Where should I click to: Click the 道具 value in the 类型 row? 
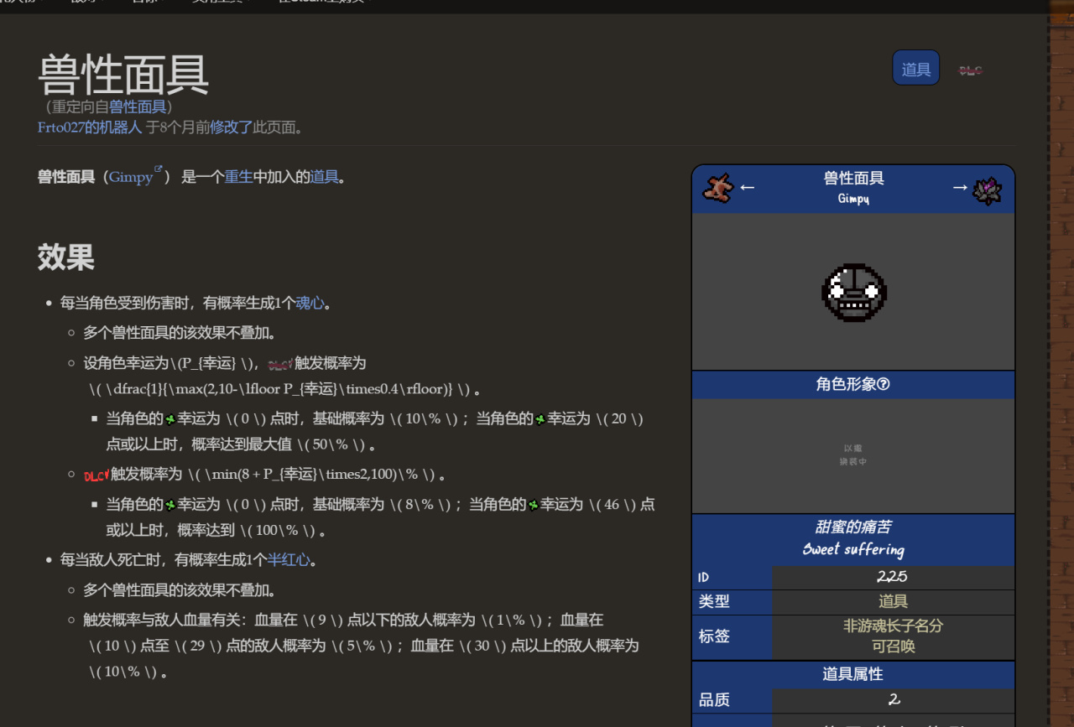tap(893, 602)
